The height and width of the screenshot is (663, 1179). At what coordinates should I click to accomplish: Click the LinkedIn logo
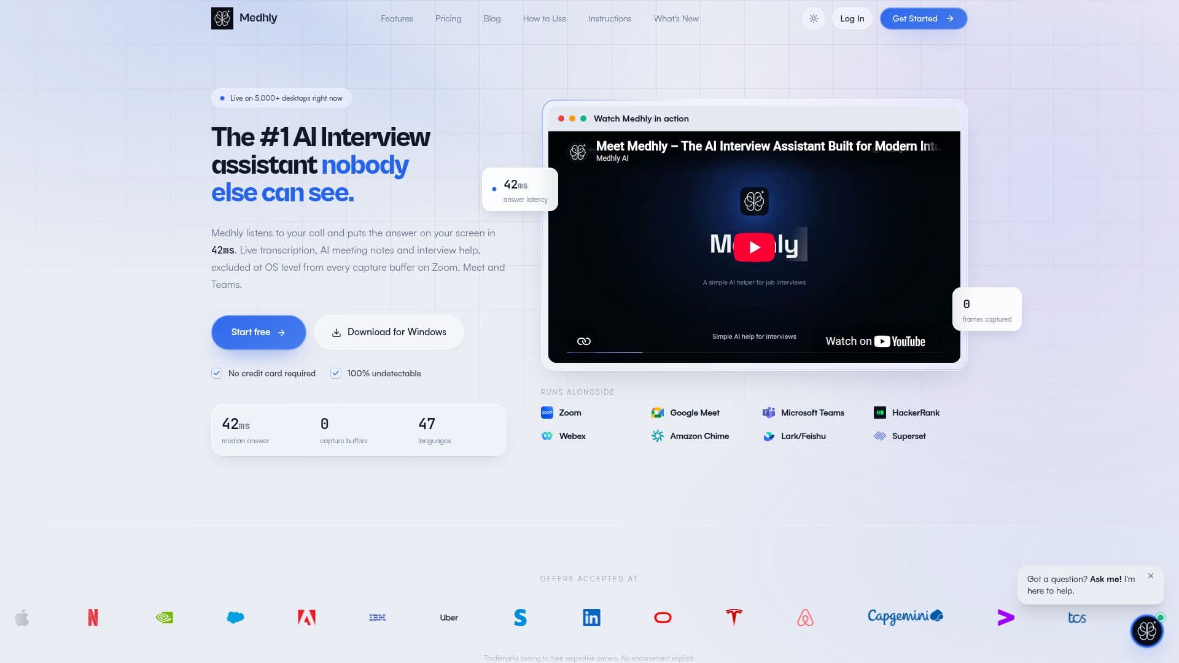pos(591,618)
